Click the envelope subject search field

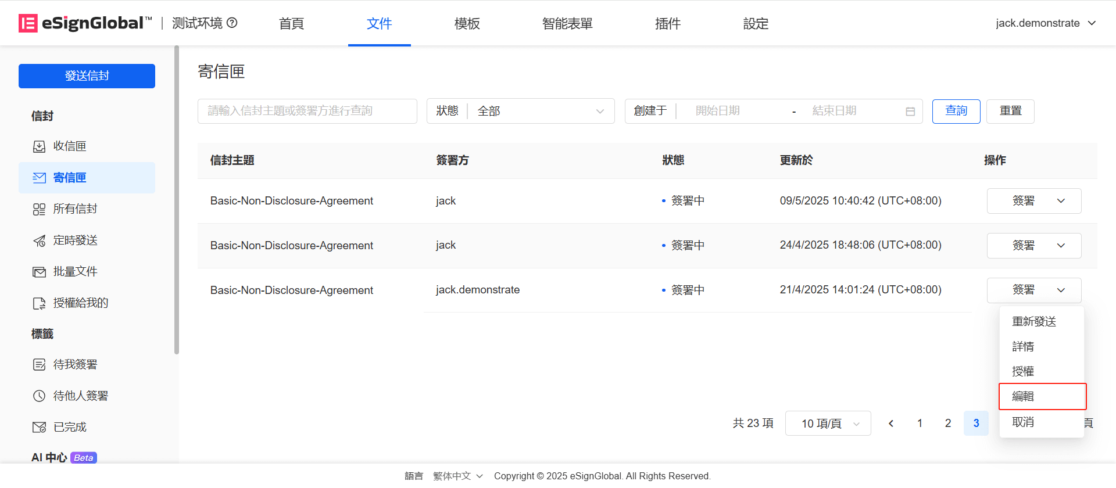(x=307, y=111)
